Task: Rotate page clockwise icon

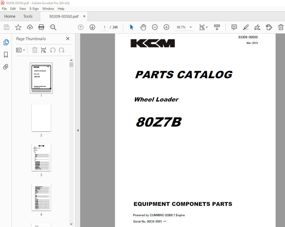Action: pyautogui.click(x=62, y=50)
